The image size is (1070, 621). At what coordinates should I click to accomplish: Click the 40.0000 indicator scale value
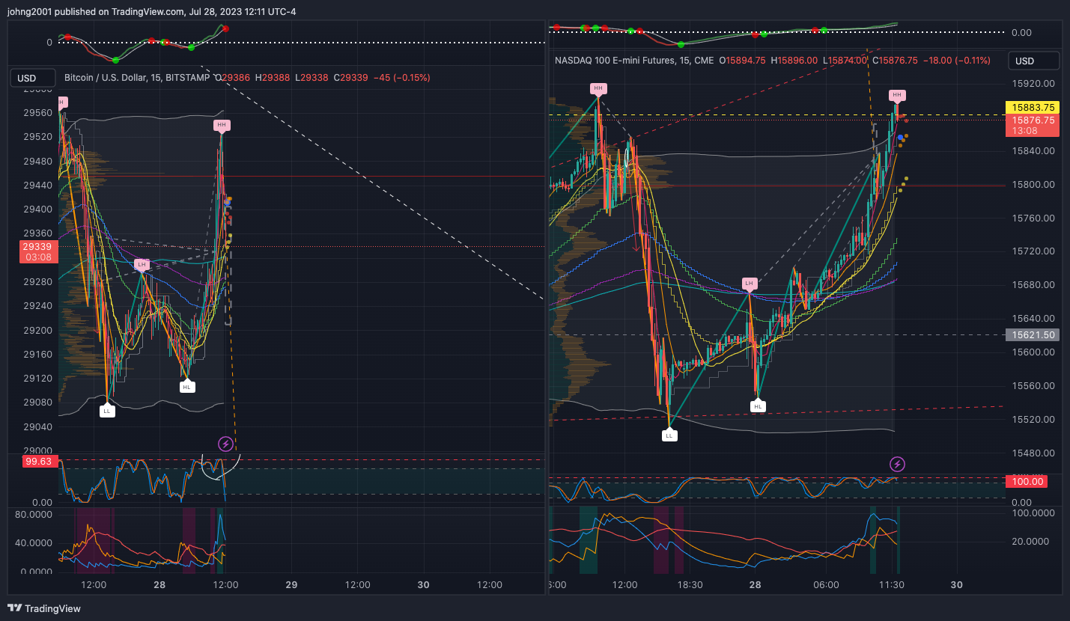33,543
